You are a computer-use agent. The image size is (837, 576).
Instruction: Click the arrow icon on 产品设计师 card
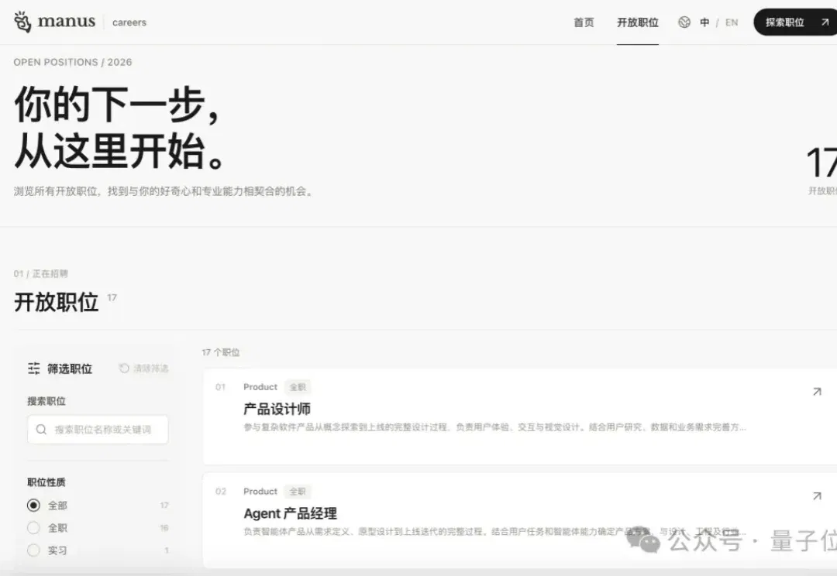click(817, 392)
